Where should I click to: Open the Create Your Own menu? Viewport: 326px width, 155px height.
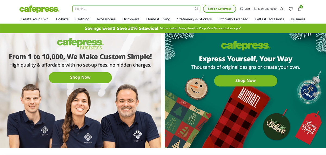tap(35, 19)
